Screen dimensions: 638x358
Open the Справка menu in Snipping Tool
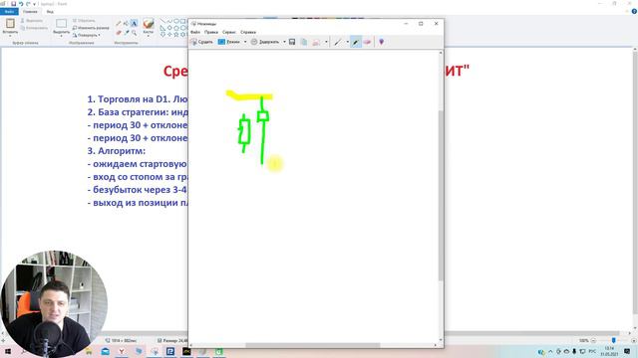[x=248, y=32]
